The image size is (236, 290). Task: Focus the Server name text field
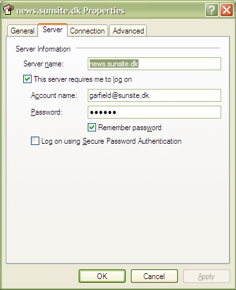point(154,64)
